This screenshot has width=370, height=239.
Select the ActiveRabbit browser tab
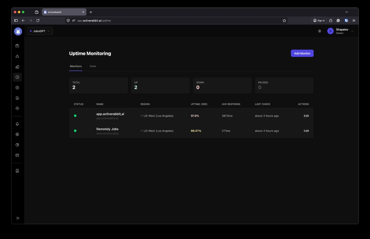coord(64,12)
